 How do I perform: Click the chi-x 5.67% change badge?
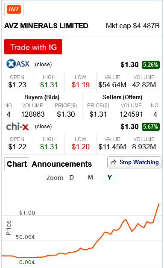(x=150, y=127)
